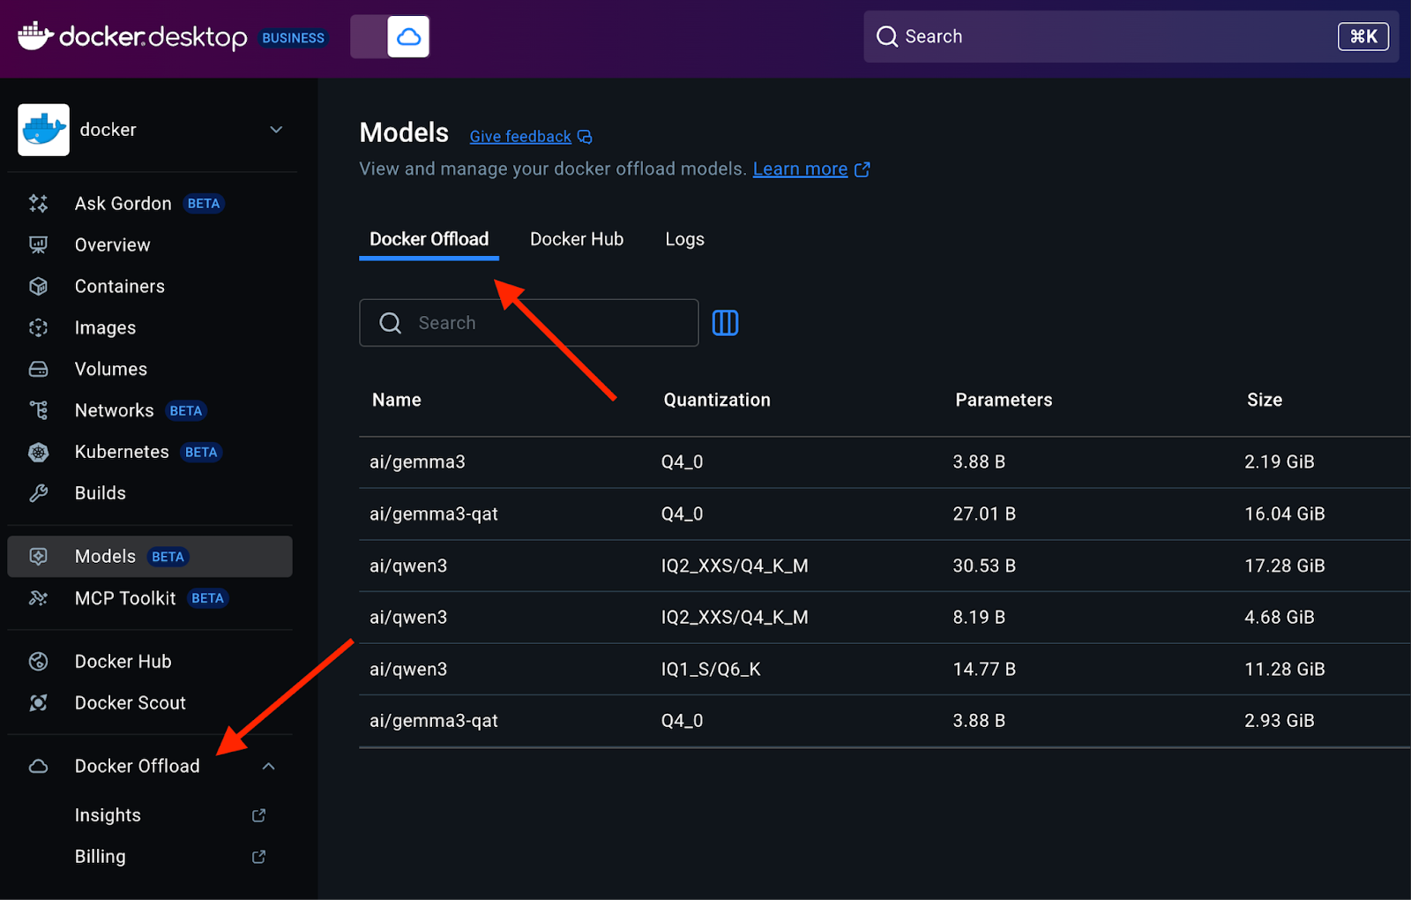1411x900 pixels.
Task: Toggle the Docker Offload cloud switch
Action: coord(390,36)
